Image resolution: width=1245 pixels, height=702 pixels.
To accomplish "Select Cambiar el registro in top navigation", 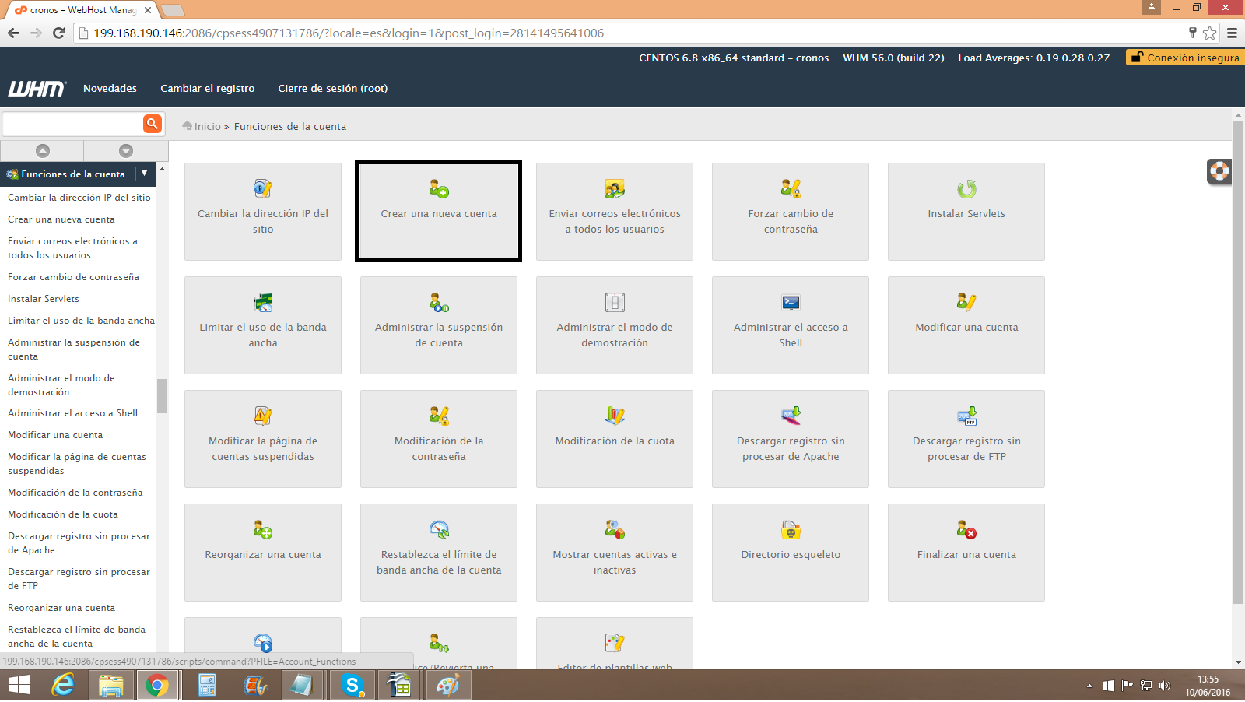I will 207,89.
